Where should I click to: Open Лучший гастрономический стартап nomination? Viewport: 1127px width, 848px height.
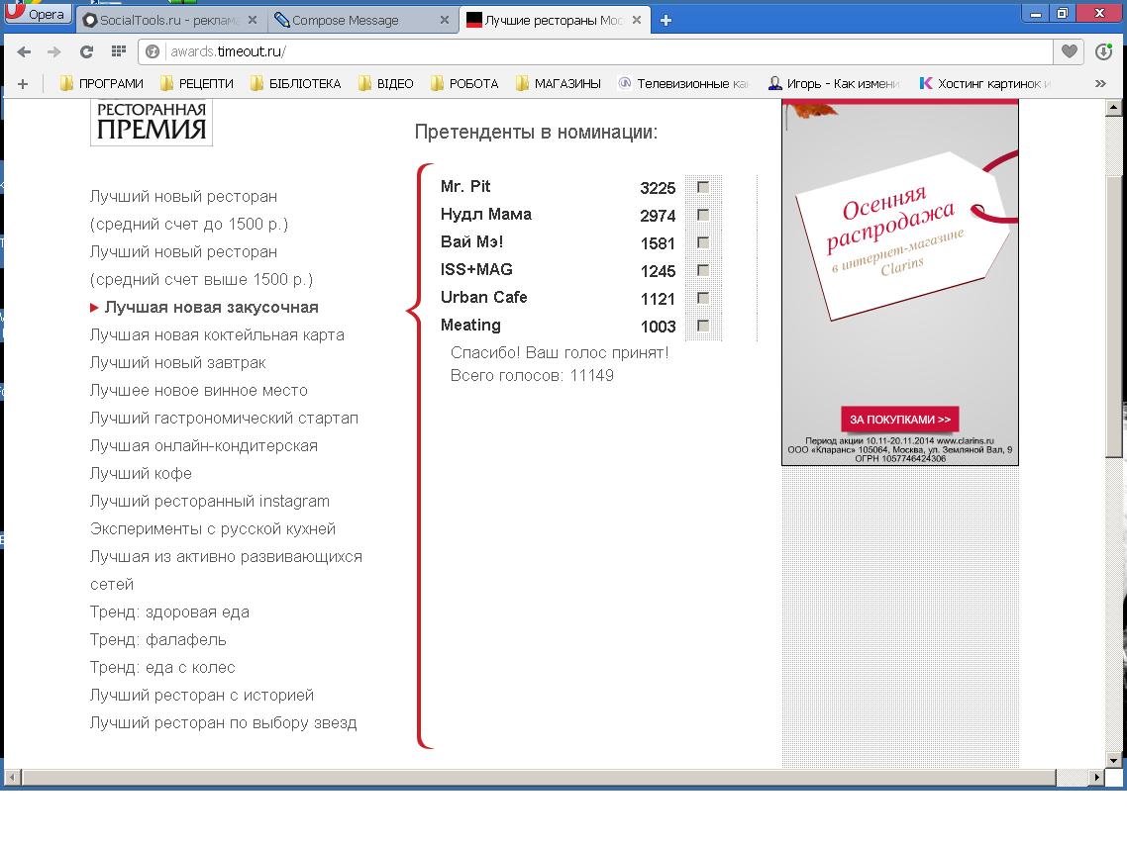point(224,419)
